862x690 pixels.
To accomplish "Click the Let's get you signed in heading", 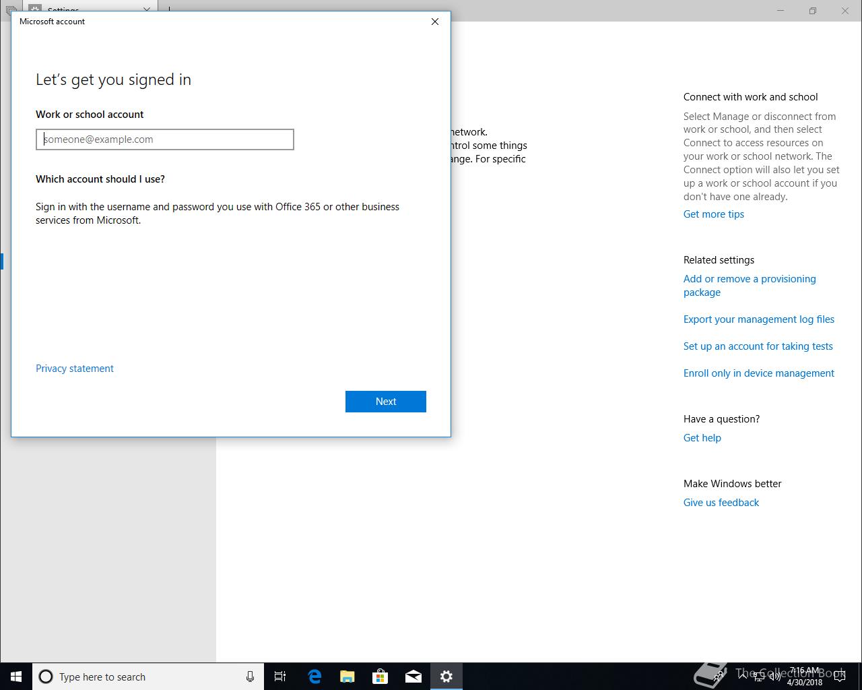I will (x=113, y=80).
